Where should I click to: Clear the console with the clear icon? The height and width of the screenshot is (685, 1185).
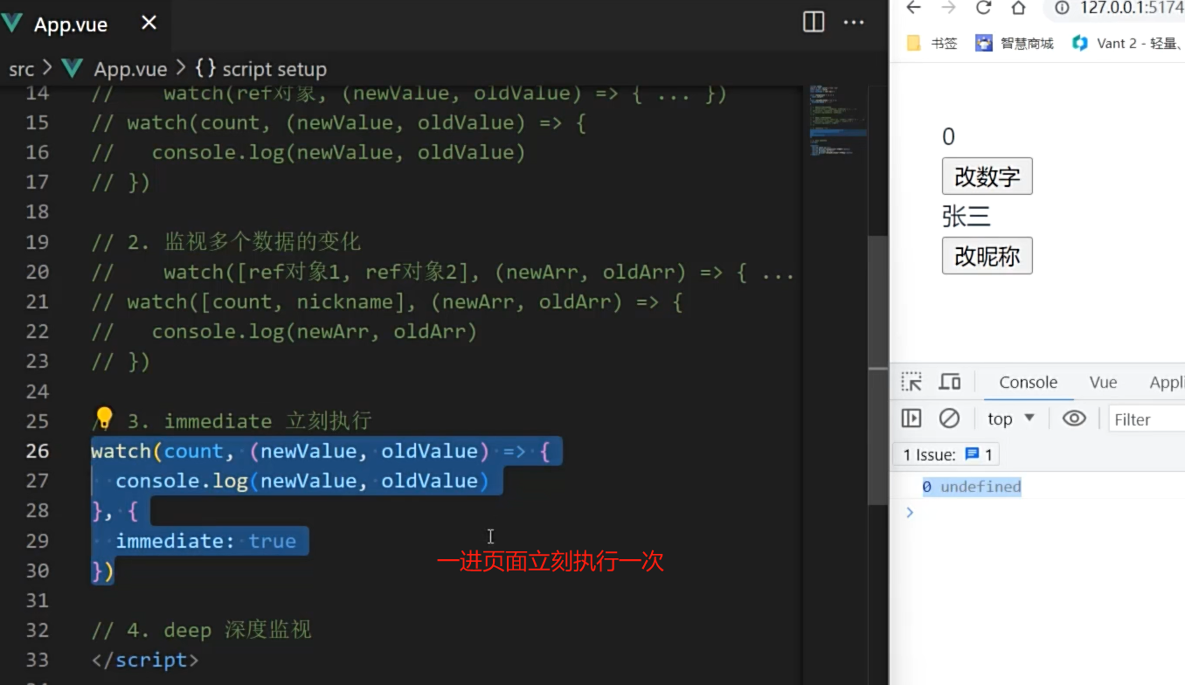pos(950,419)
